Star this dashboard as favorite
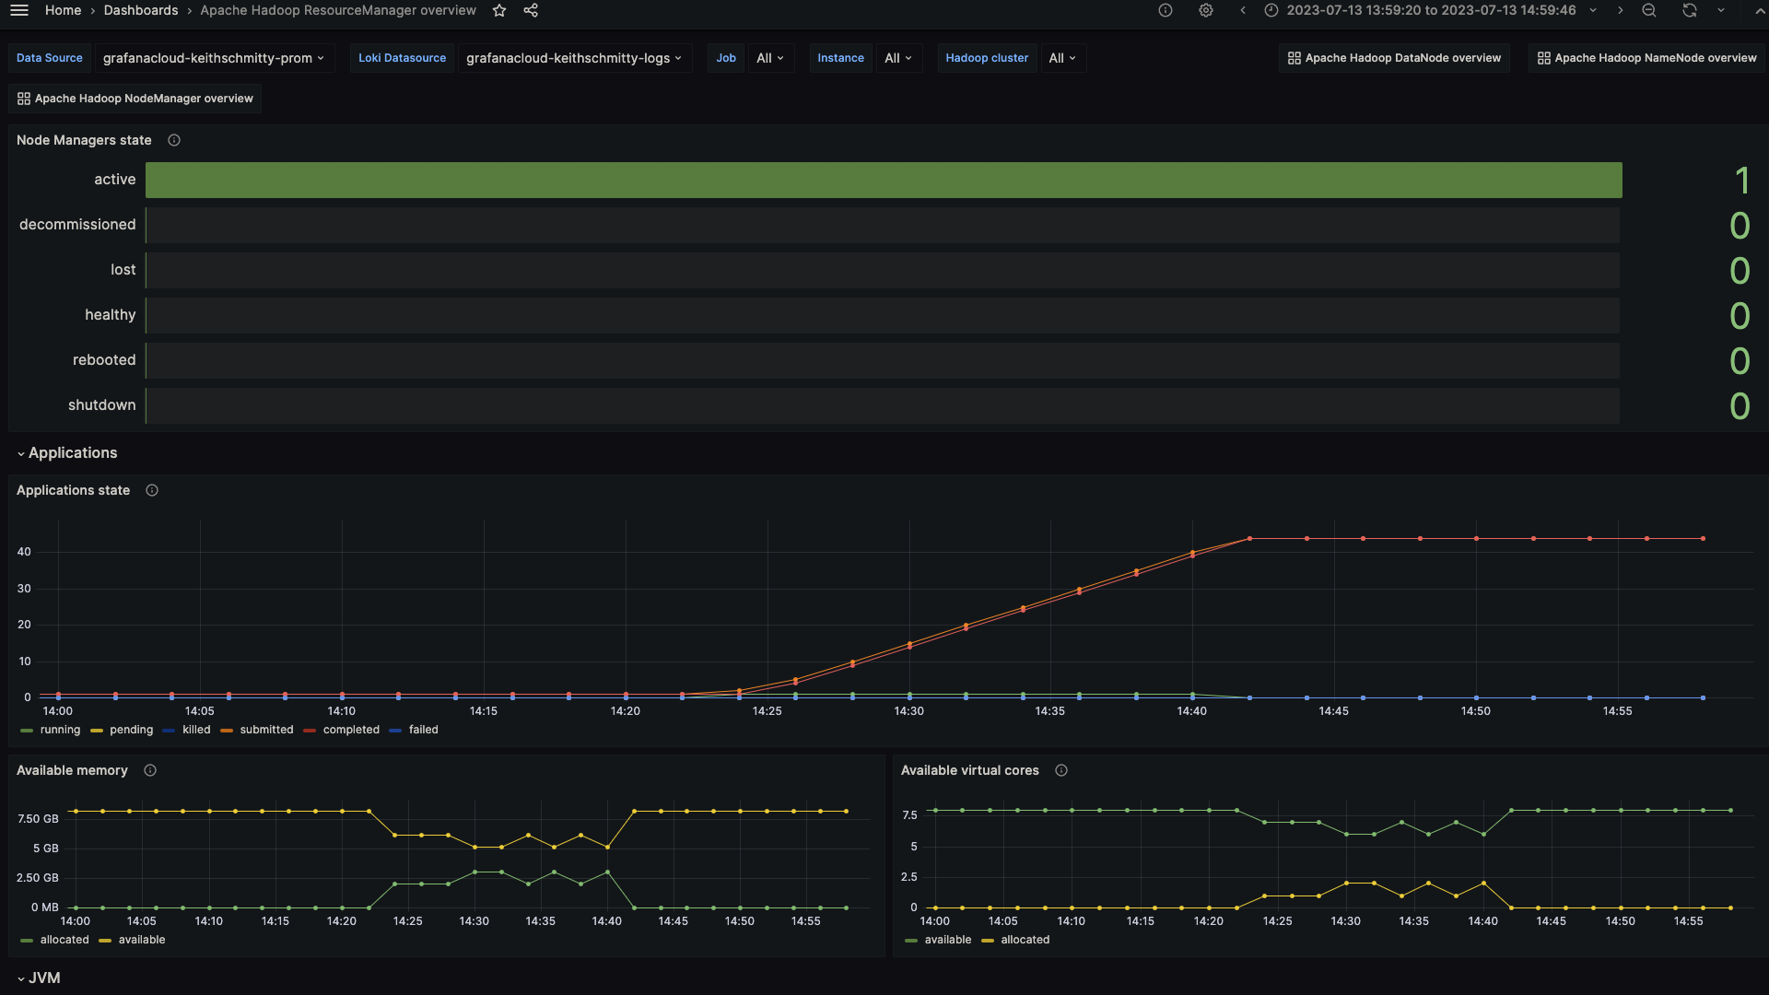1769x995 pixels. click(499, 10)
